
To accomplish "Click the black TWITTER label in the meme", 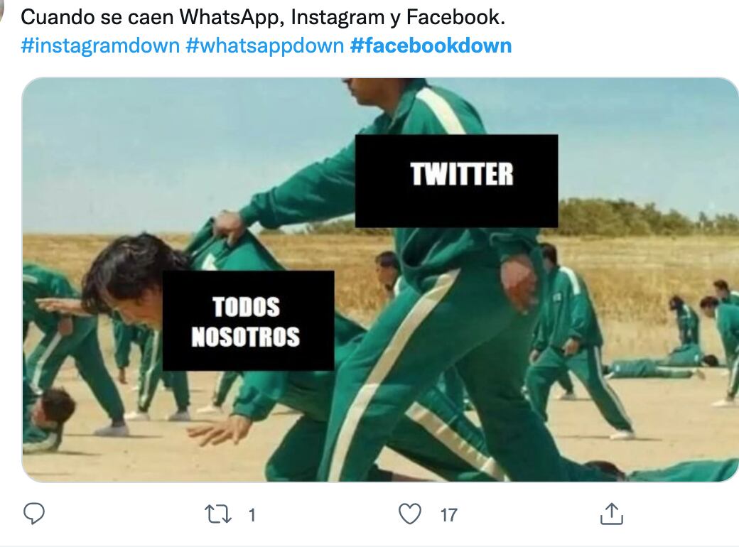I will tap(456, 181).
